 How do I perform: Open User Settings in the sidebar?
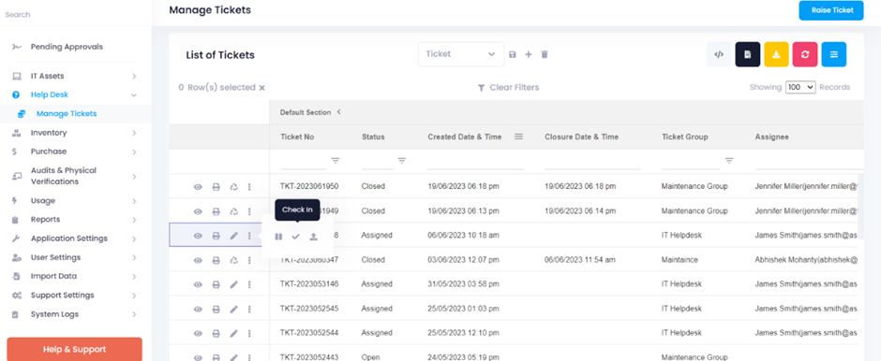click(75, 257)
